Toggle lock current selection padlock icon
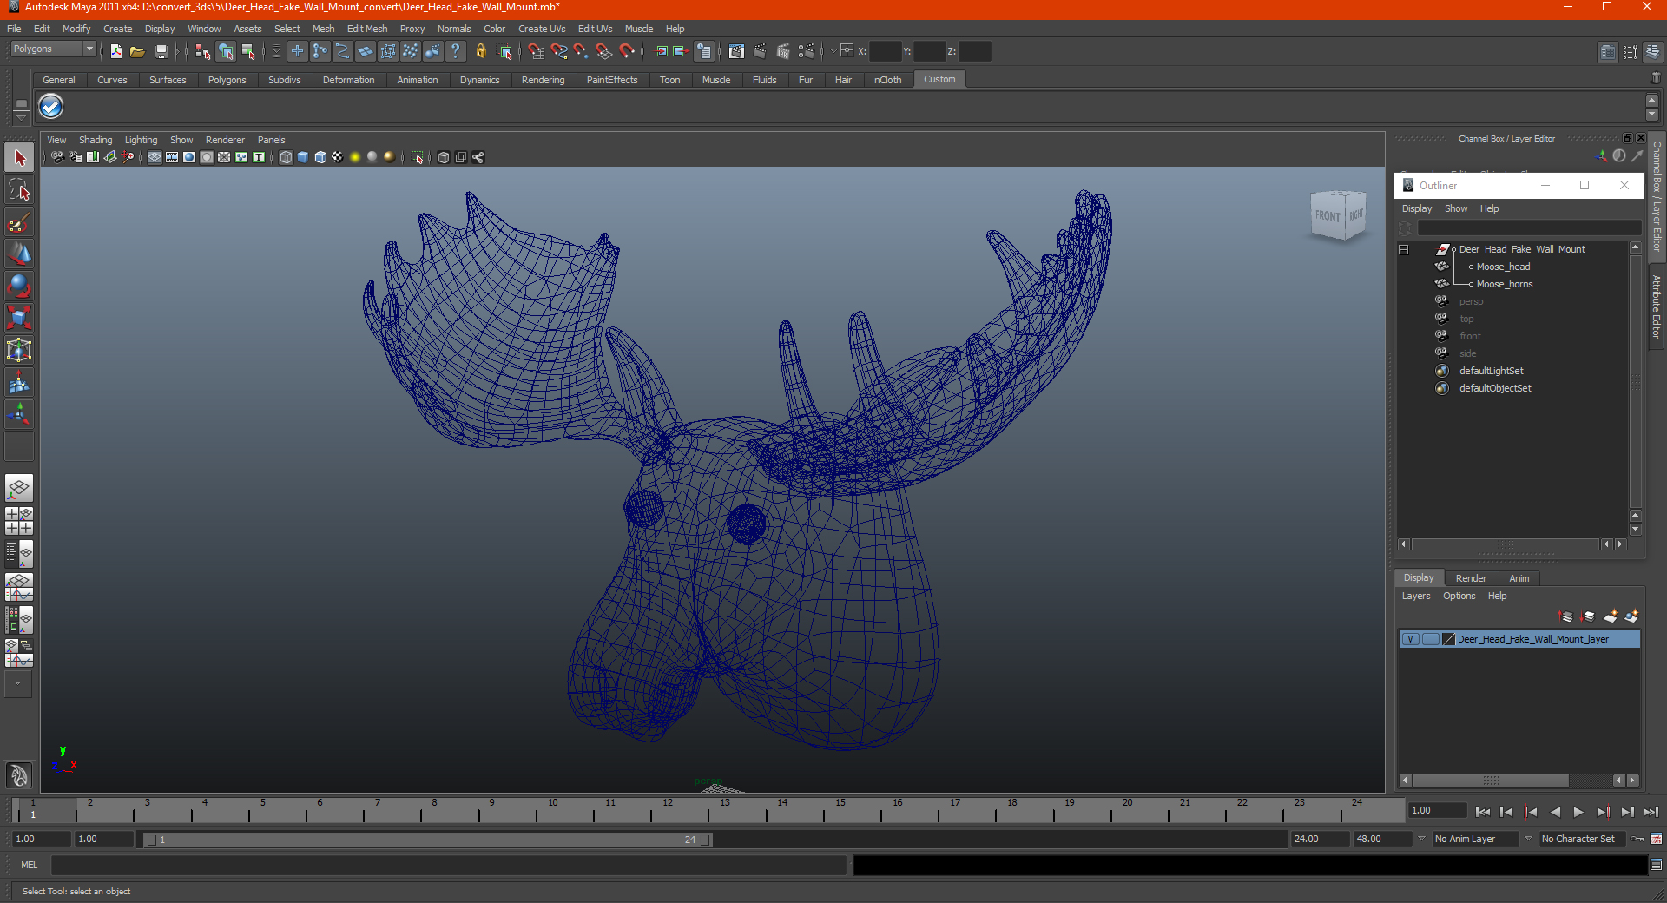This screenshot has width=1667, height=903. click(480, 52)
